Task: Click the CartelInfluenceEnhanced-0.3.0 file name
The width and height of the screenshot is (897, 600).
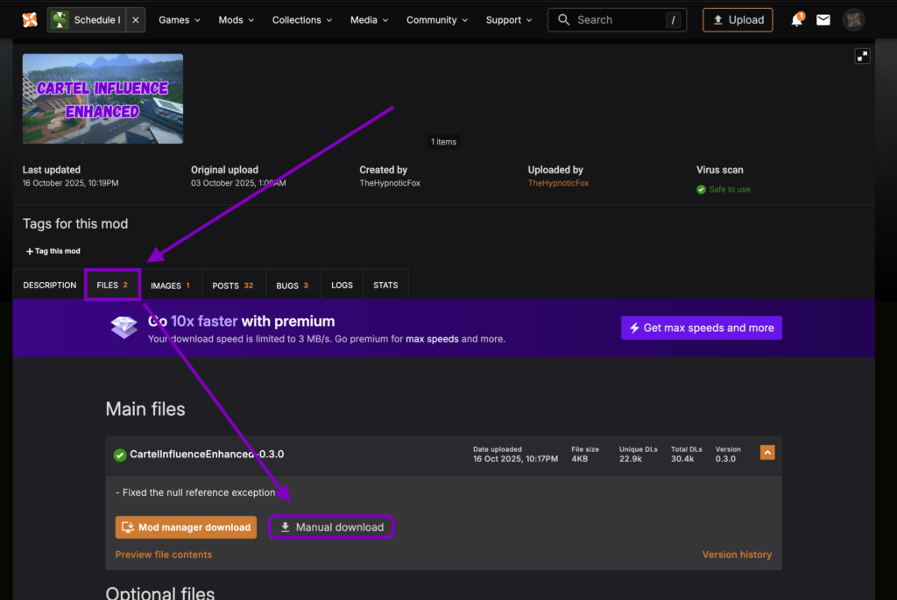Action: [207, 454]
